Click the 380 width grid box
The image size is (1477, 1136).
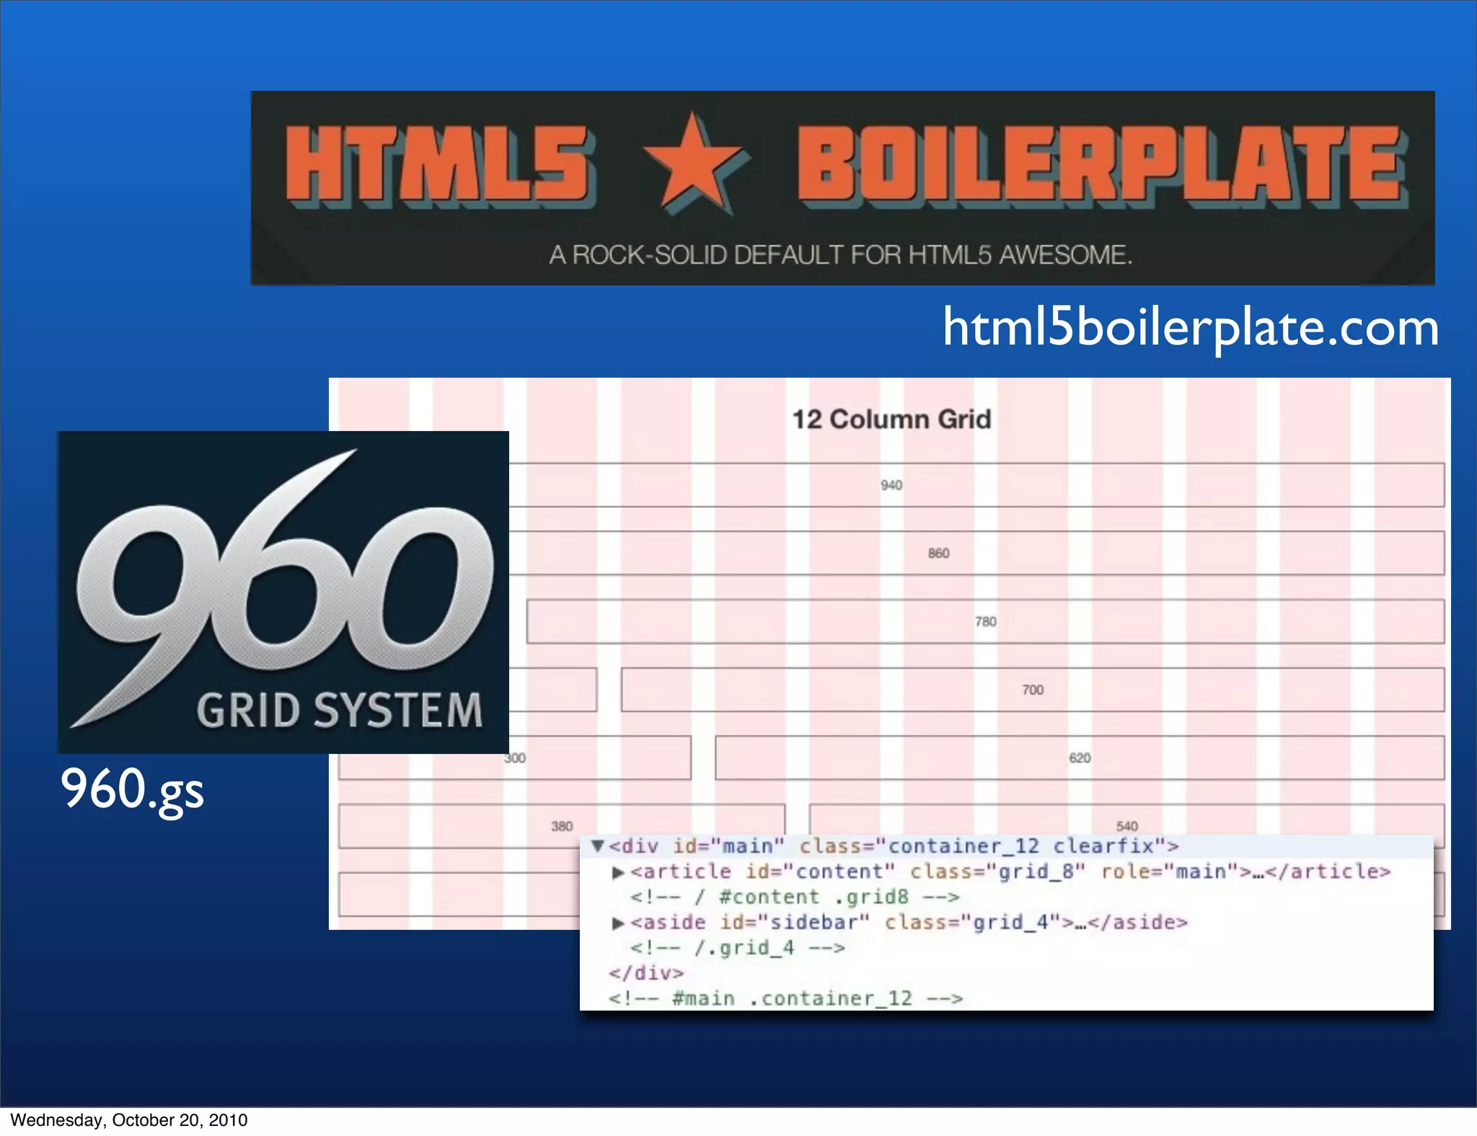pos(562,826)
